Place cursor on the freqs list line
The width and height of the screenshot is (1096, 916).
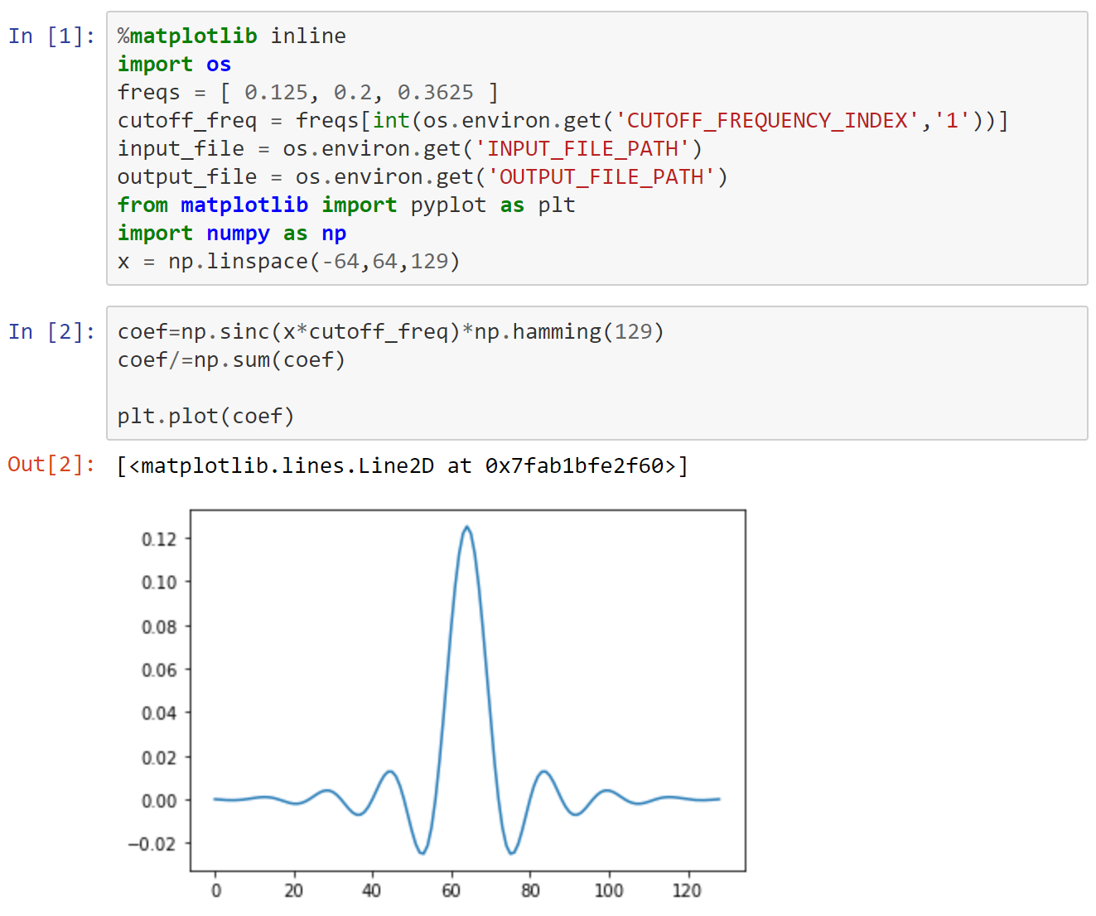pyautogui.click(x=308, y=93)
